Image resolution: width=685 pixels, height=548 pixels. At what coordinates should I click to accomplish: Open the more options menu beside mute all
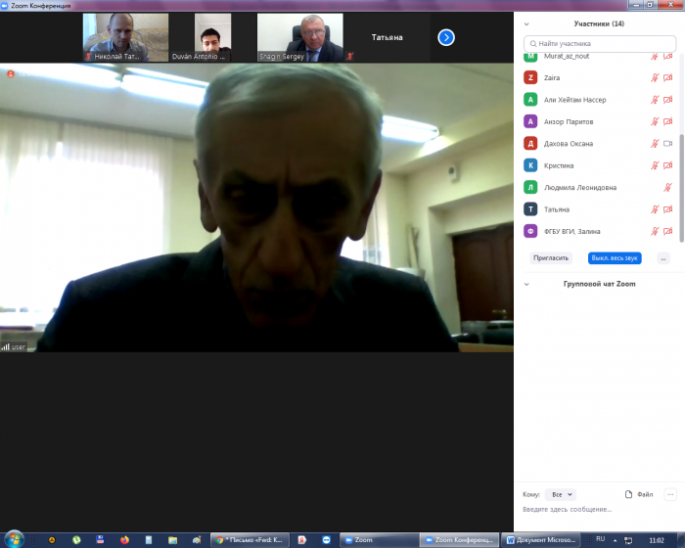click(x=662, y=258)
